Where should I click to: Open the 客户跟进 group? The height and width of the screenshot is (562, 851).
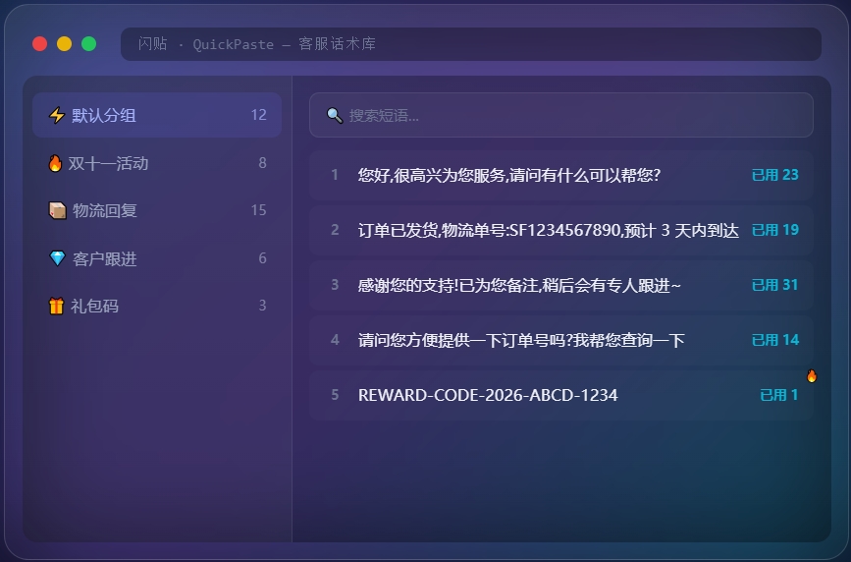click(157, 258)
